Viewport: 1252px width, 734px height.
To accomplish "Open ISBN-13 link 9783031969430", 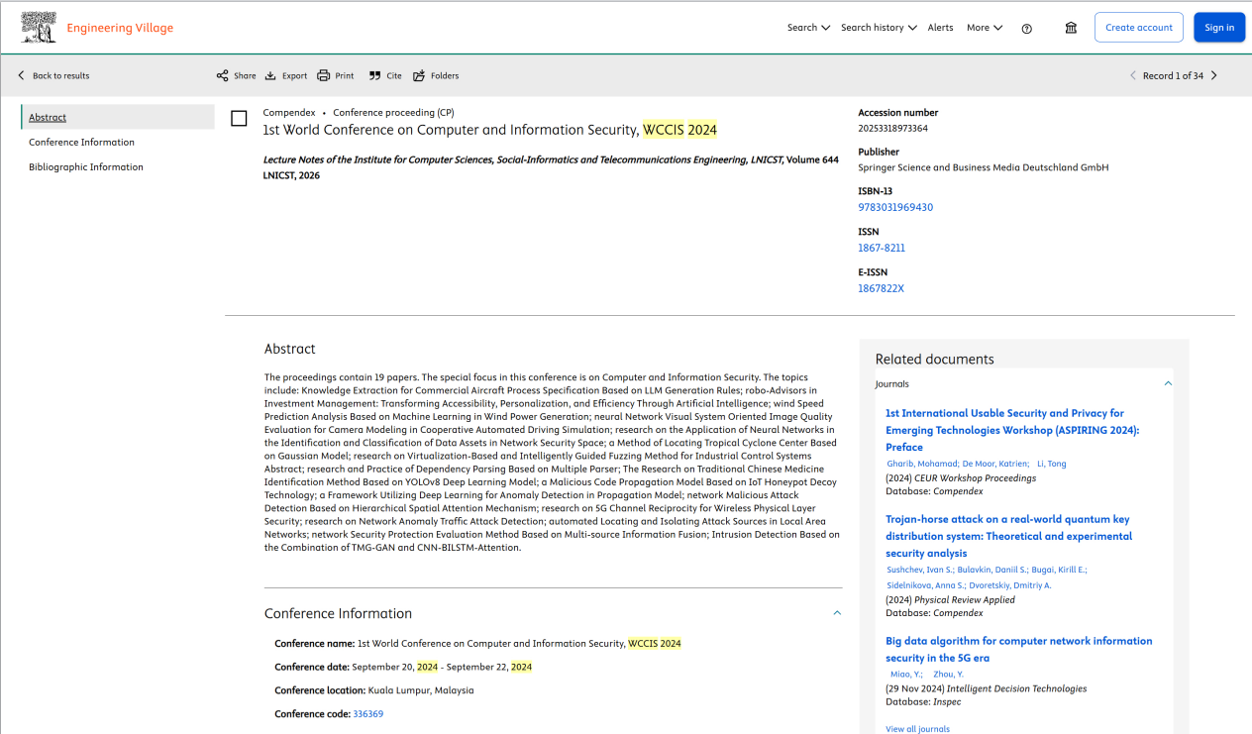I will 895,207.
